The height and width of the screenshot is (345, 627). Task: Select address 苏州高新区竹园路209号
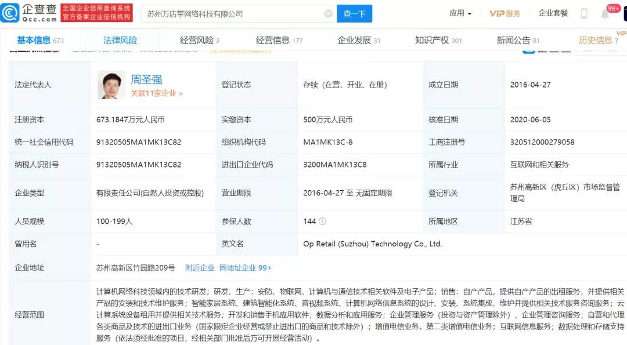tap(135, 268)
